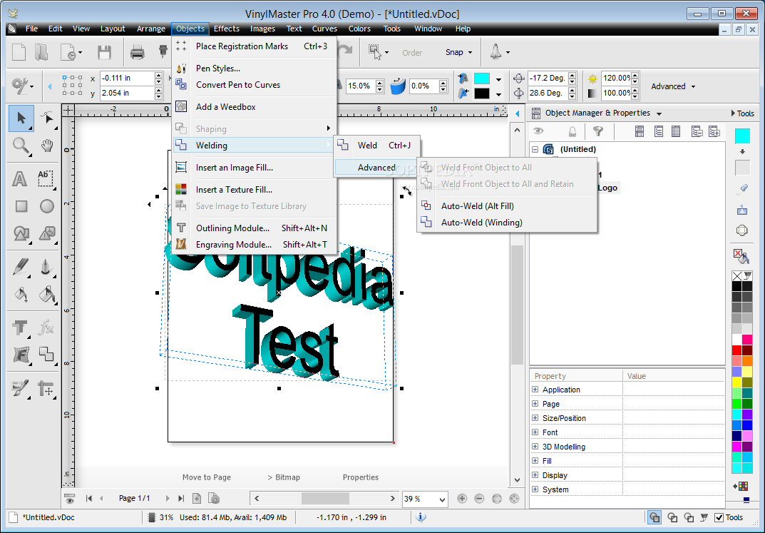Select Weld Ctrl+J menu item
This screenshot has width=765, height=533.
376,146
